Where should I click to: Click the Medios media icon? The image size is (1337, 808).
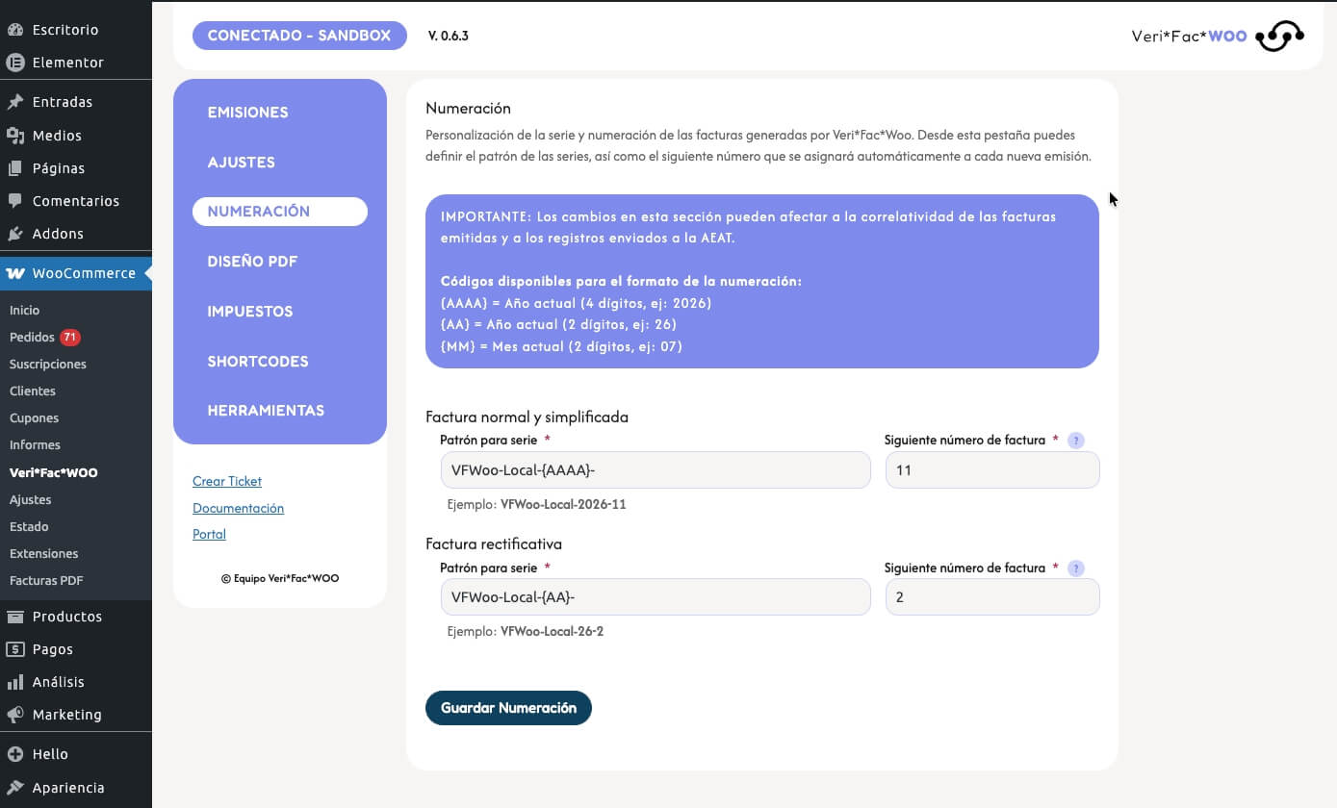[15, 136]
